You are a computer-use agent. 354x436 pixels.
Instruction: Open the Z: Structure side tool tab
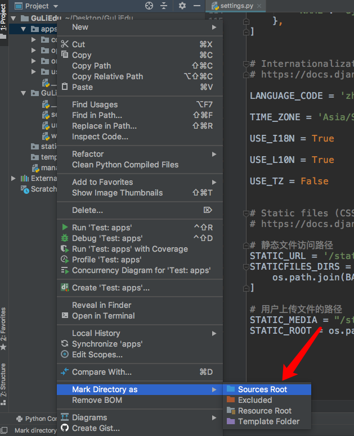pyautogui.click(x=3, y=384)
